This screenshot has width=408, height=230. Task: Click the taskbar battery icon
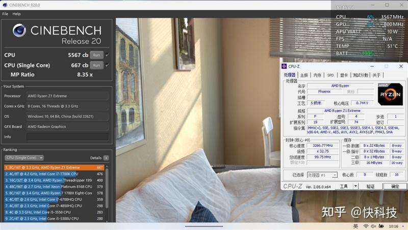pos(381,226)
